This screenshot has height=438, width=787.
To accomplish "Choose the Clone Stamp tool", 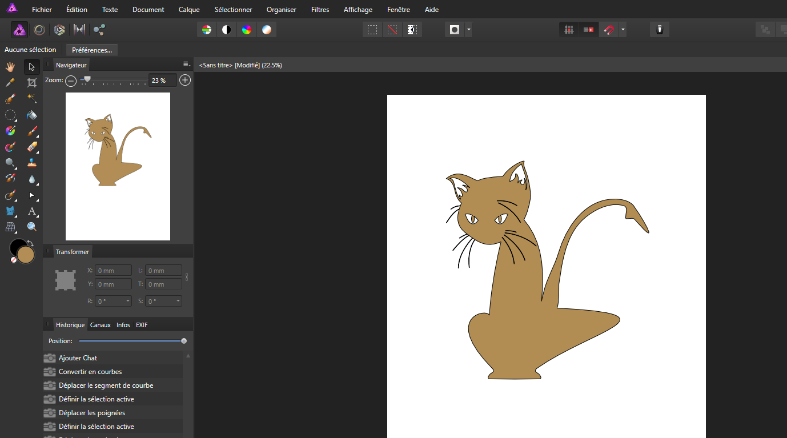I will pyautogui.click(x=32, y=163).
